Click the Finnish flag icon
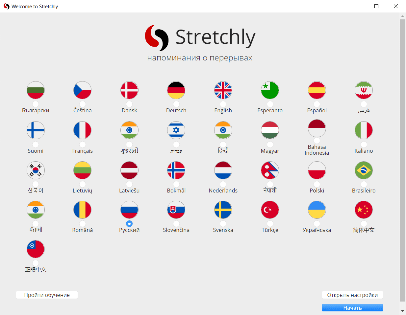Screen dimensions: 406x315 [36, 130]
